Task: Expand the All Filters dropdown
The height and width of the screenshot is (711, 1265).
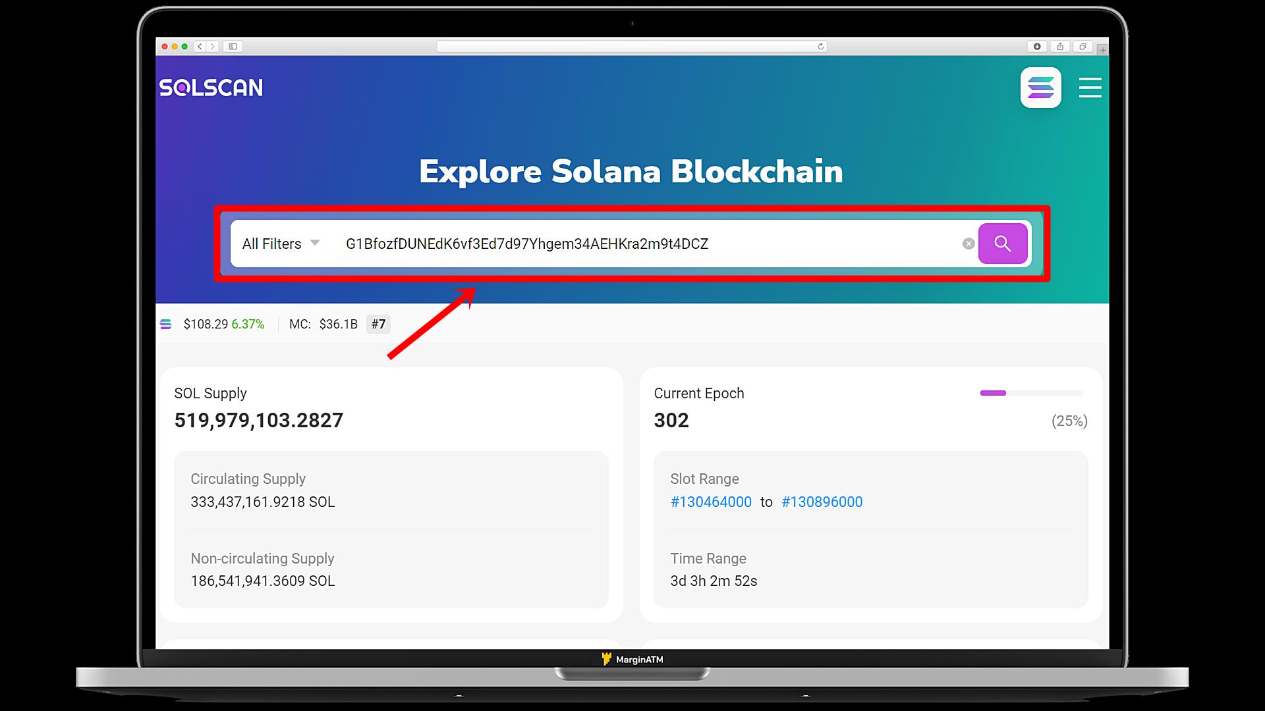Action: point(281,244)
